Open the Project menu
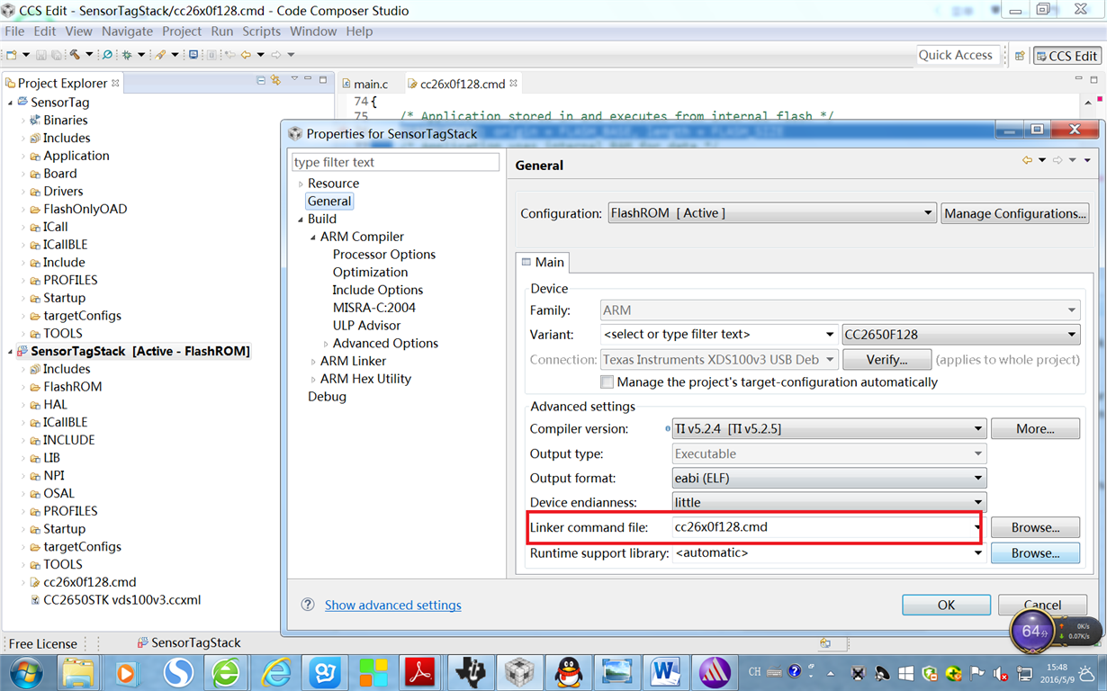Screen dimensions: 1107x691 tap(182, 31)
